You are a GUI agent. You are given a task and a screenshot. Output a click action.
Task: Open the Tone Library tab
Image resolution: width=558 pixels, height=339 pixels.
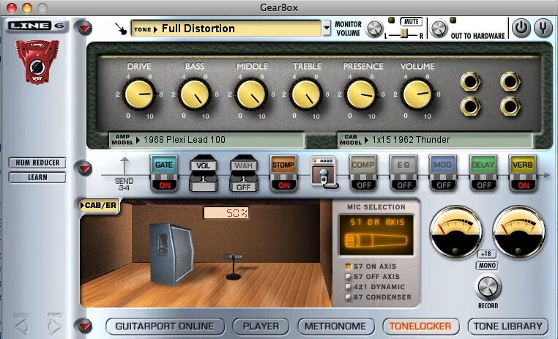pos(507,327)
